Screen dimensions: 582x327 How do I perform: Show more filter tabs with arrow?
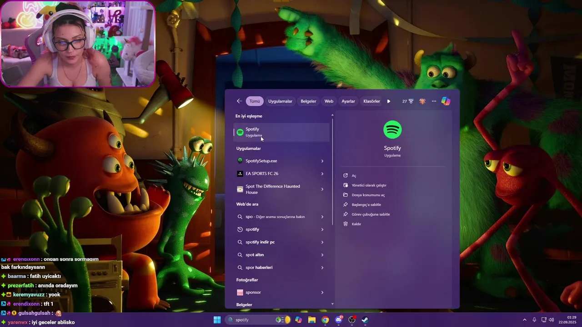click(x=389, y=101)
